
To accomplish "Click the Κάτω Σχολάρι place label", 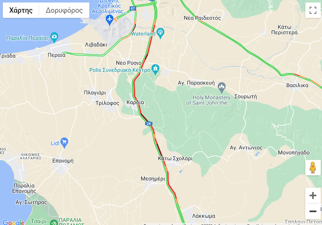I will tap(175, 158).
